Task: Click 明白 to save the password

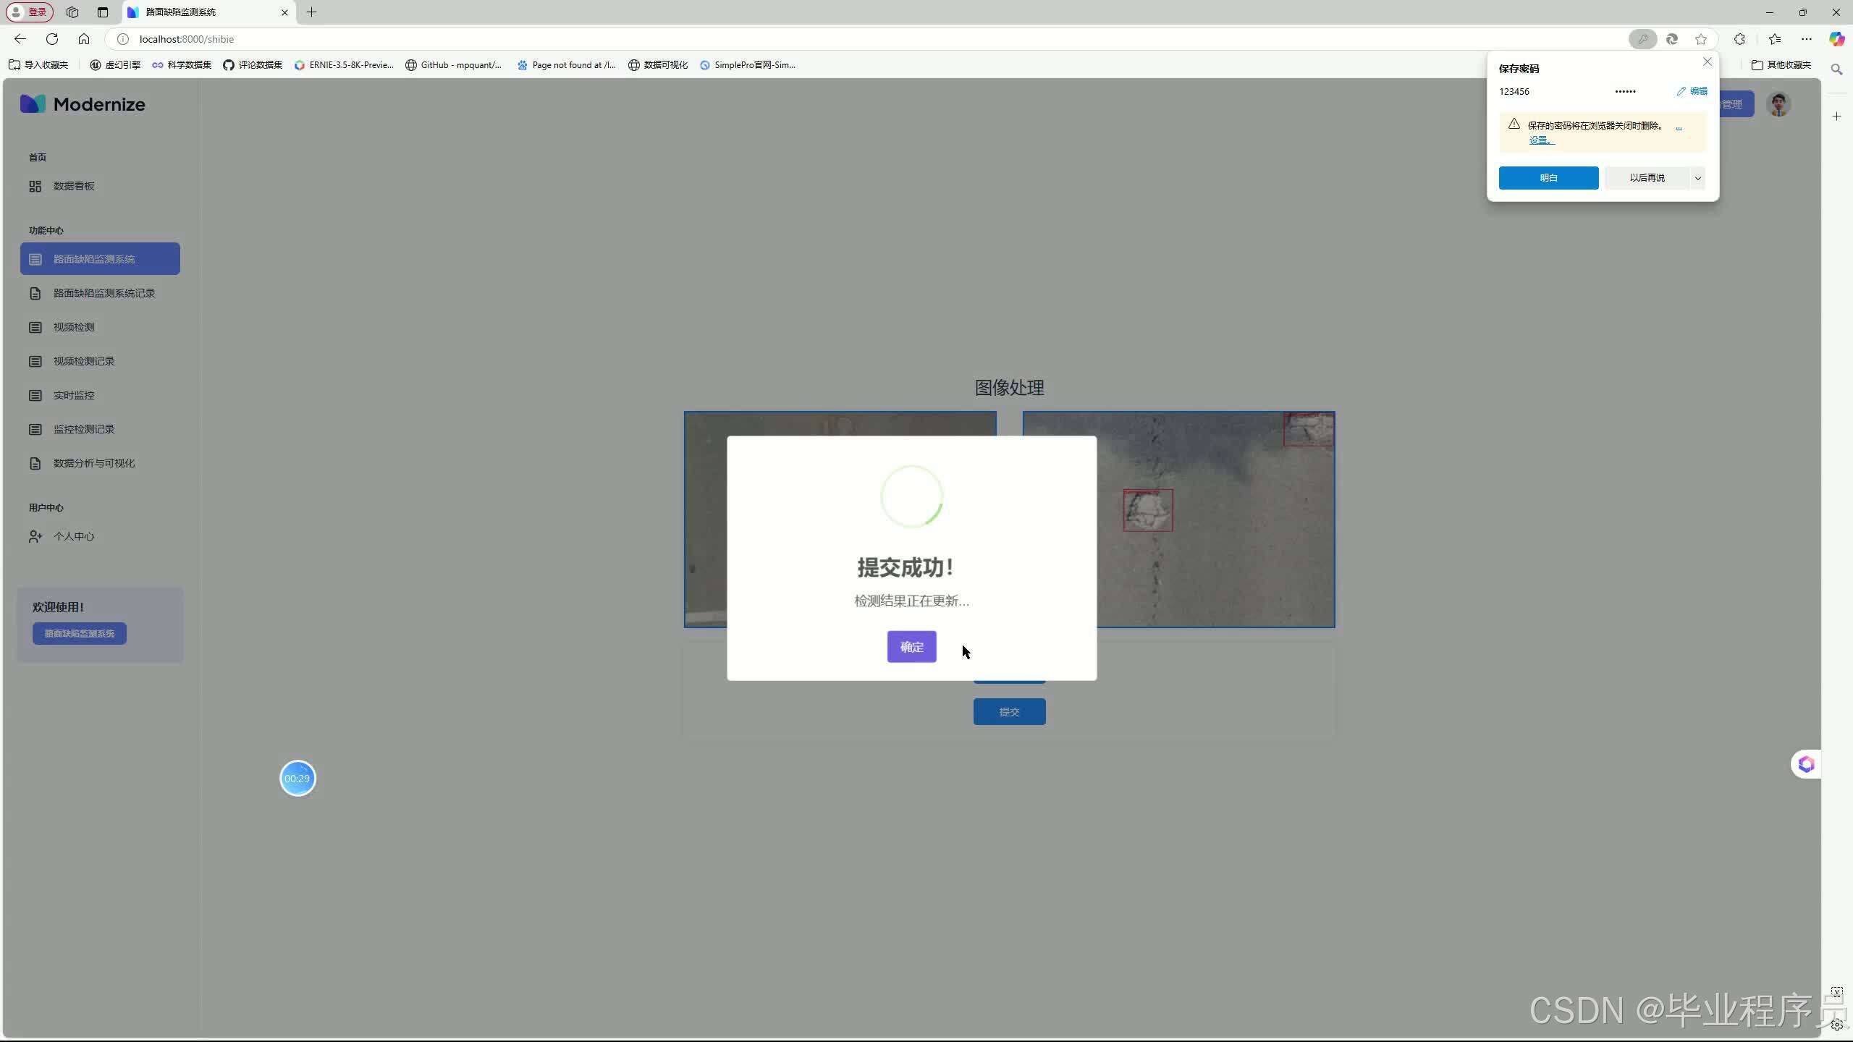Action: [x=1548, y=178]
